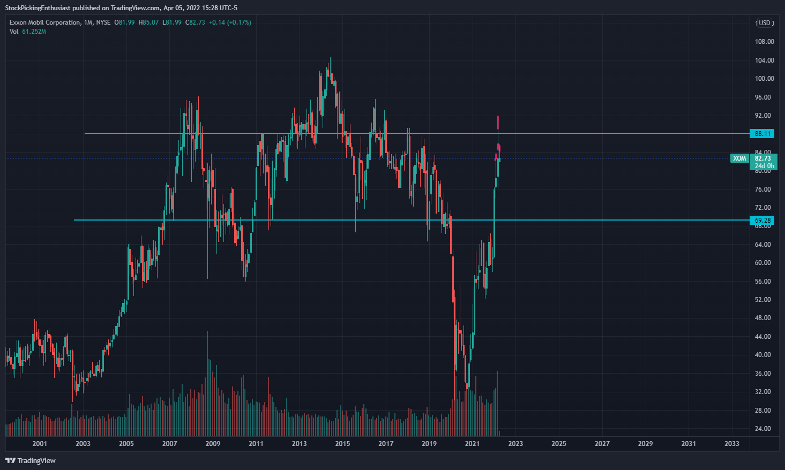Click the 2017 year label on time axis
Viewport: 785px width, 470px height.
[386, 444]
